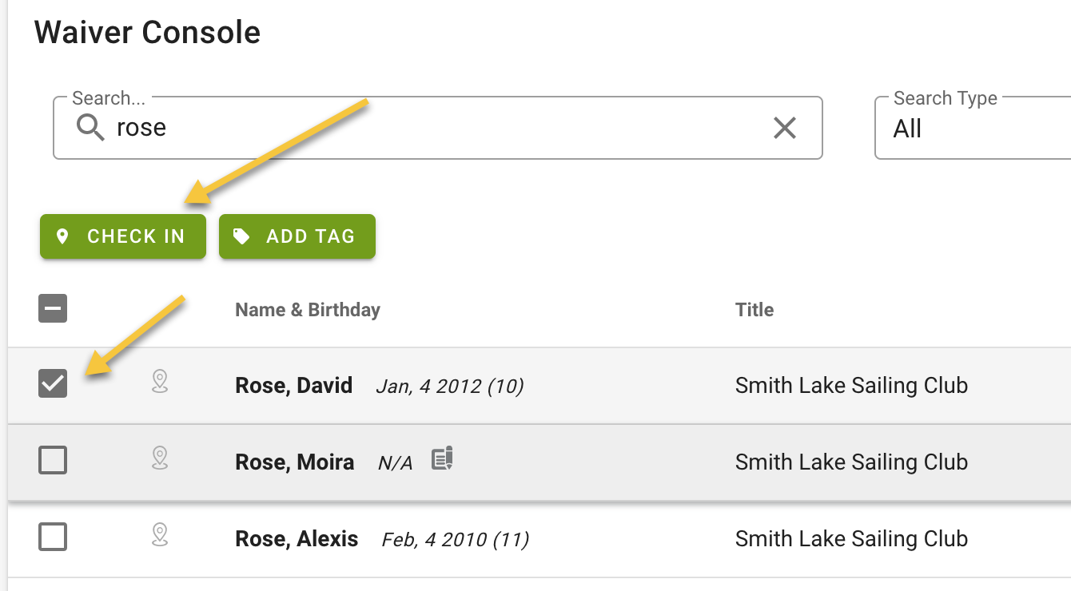
Task: Uncheck the Rose, David checkbox
Action: tap(53, 384)
